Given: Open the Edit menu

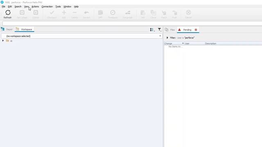Looking at the screenshot, I should [x=10, y=7].
